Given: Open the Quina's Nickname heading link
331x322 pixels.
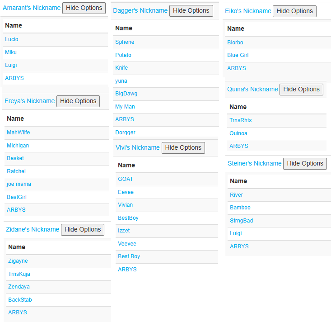Looking at the screenshot, I should [252, 89].
